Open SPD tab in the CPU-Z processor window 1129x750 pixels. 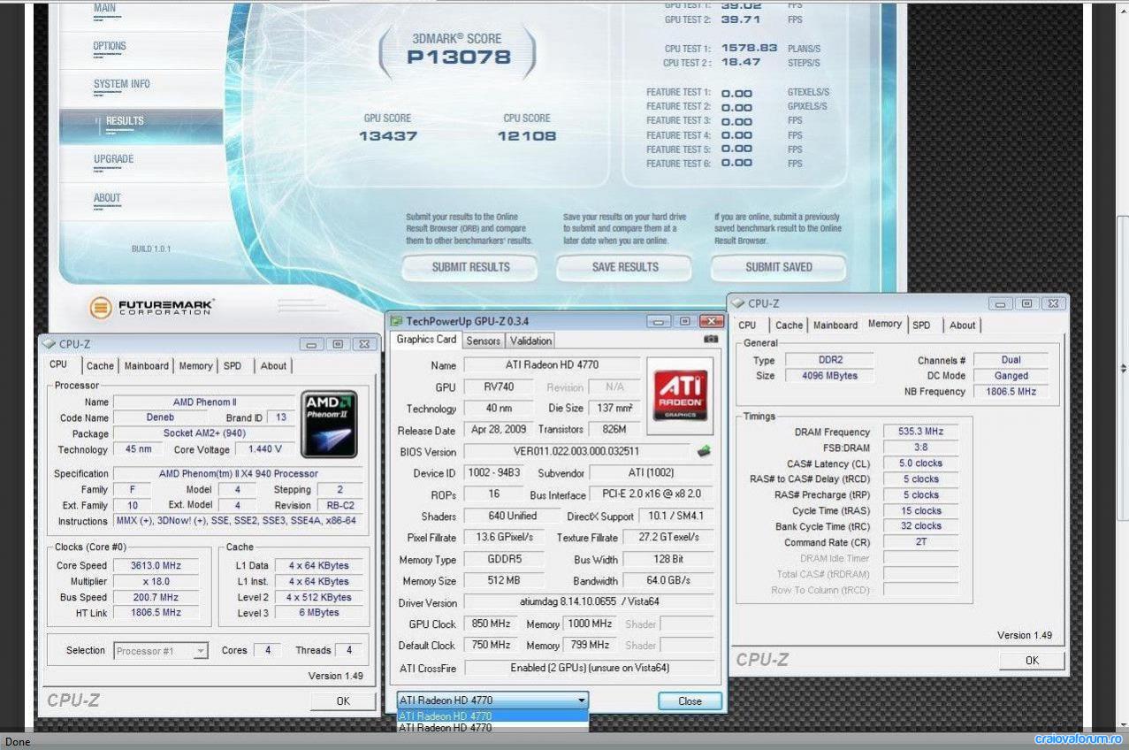pos(233,366)
